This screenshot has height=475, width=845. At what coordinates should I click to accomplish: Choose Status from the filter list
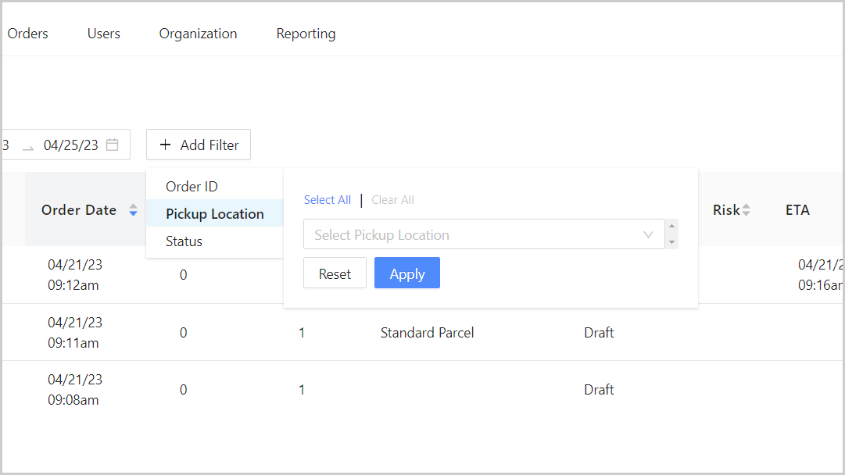pos(184,241)
